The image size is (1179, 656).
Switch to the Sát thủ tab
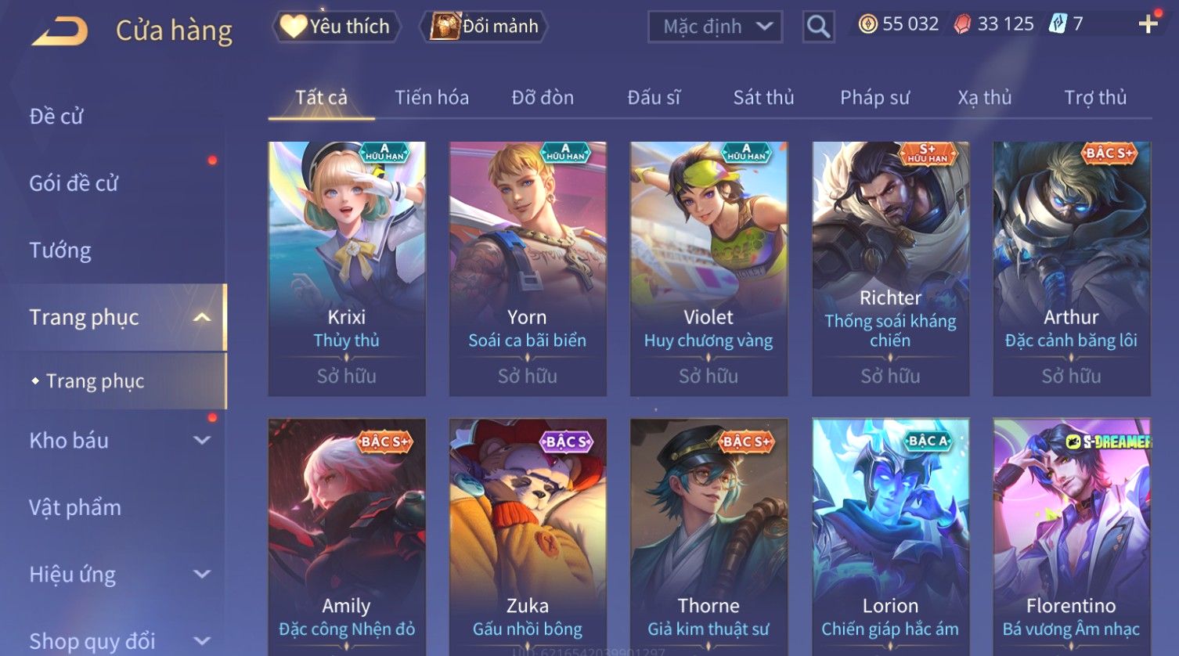pyautogui.click(x=763, y=98)
